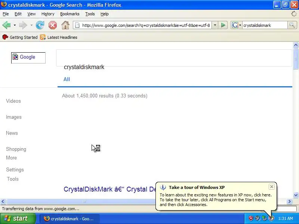Click the horizontal scrollbar left arrow

click(3, 201)
